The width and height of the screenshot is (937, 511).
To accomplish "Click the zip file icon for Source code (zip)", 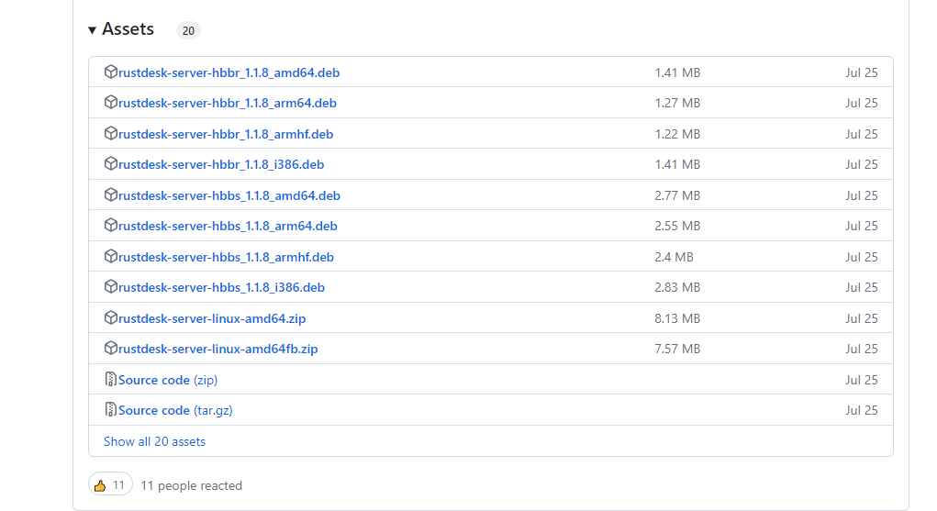I will coord(110,379).
